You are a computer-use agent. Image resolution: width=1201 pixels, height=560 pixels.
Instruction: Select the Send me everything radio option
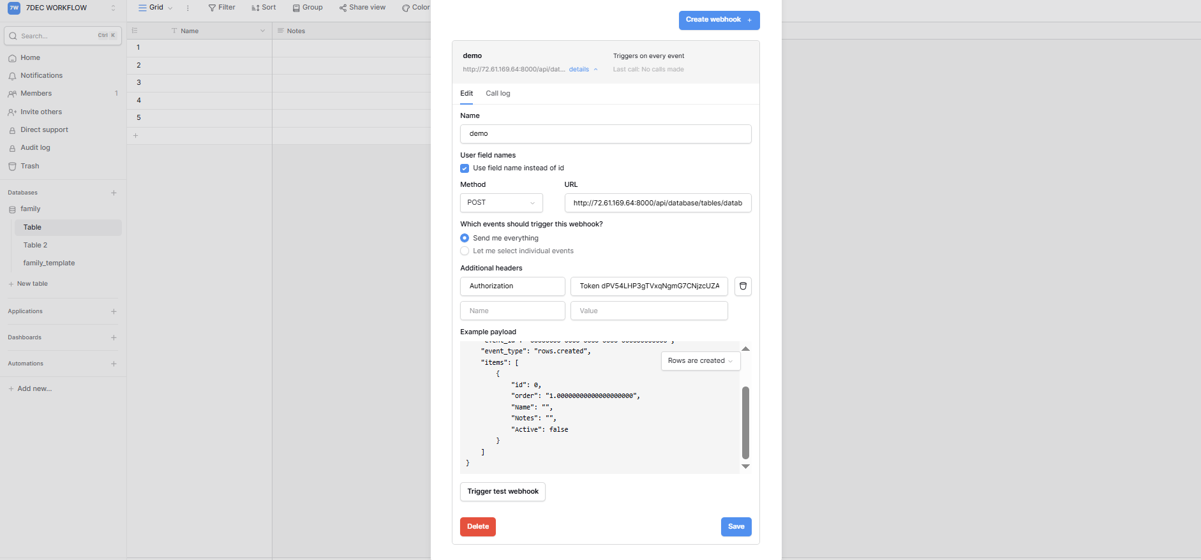click(x=465, y=238)
